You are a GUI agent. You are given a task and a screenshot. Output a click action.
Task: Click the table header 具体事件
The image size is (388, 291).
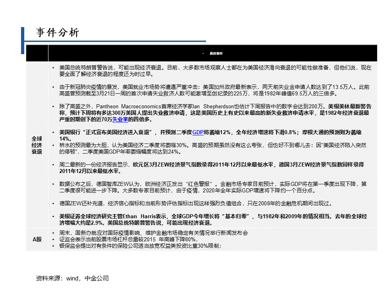[216, 53]
